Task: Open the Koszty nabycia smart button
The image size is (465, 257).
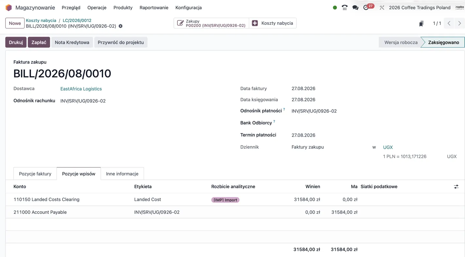Action: tap(273, 23)
